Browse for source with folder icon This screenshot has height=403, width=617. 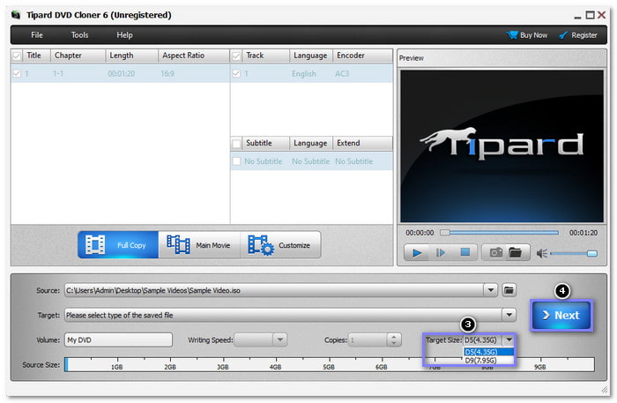(x=509, y=290)
